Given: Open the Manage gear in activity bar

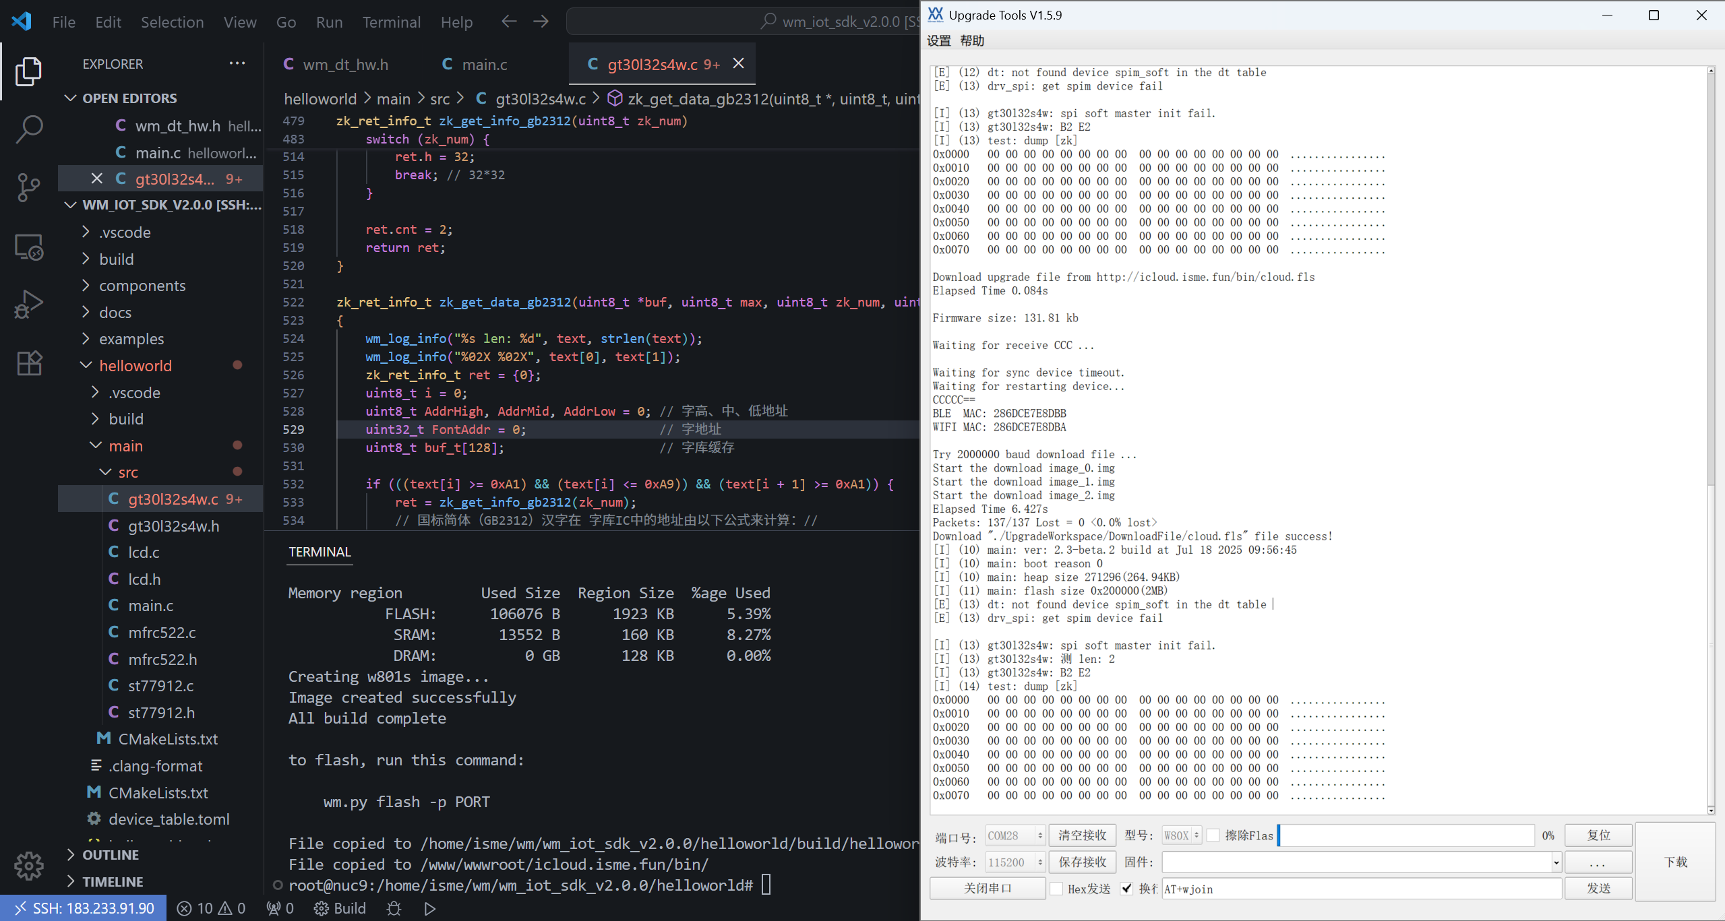Looking at the screenshot, I should [28, 866].
